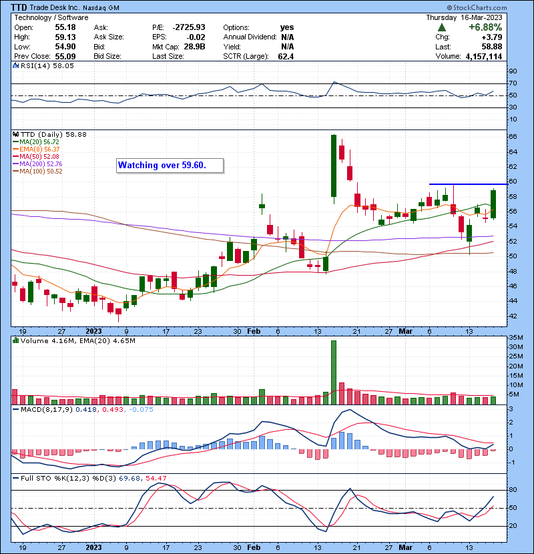Select the TTD ticker symbol in header
Image resolution: width=534 pixels, height=554 pixels.
click(x=19, y=7)
